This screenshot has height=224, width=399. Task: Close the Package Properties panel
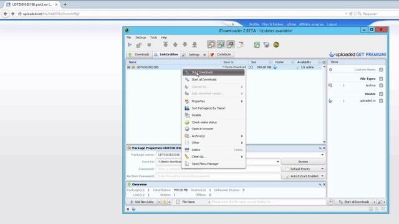click(x=324, y=148)
